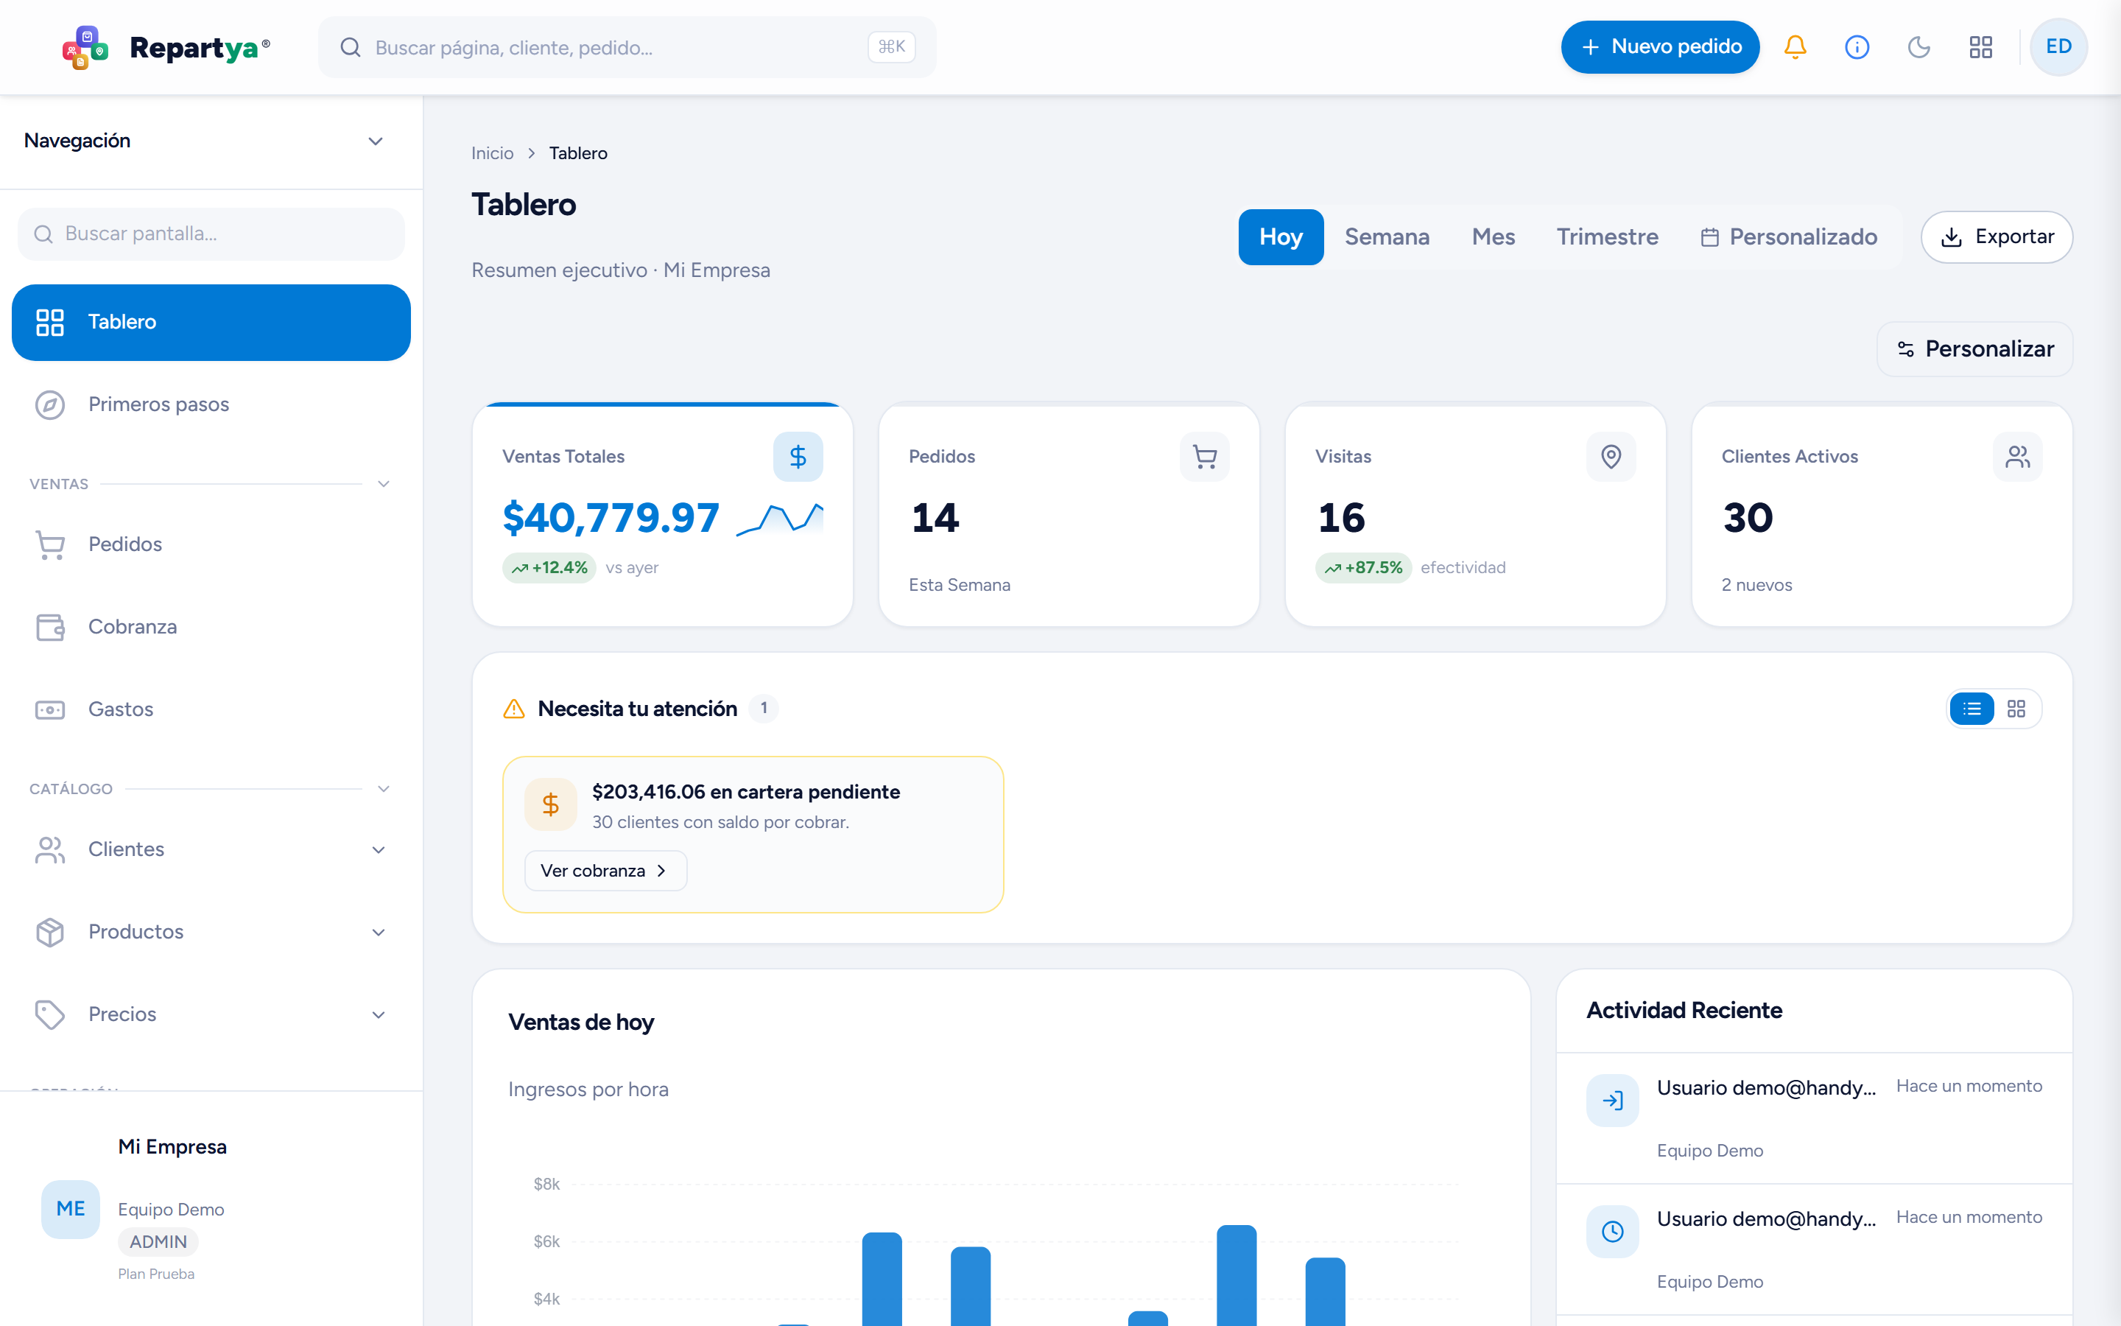Click the Ver cobranza button
The height and width of the screenshot is (1326, 2121).
click(x=605, y=871)
